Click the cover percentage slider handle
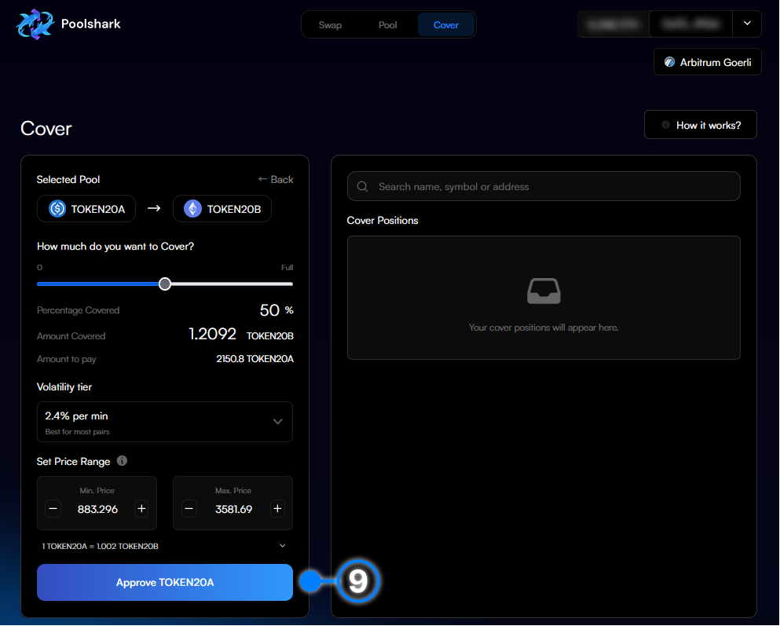The width and height of the screenshot is (780, 626). 165,284
